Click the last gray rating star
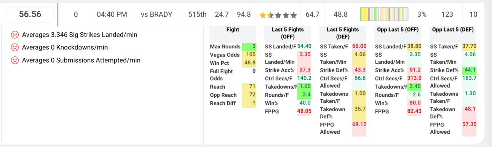 [293, 15]
